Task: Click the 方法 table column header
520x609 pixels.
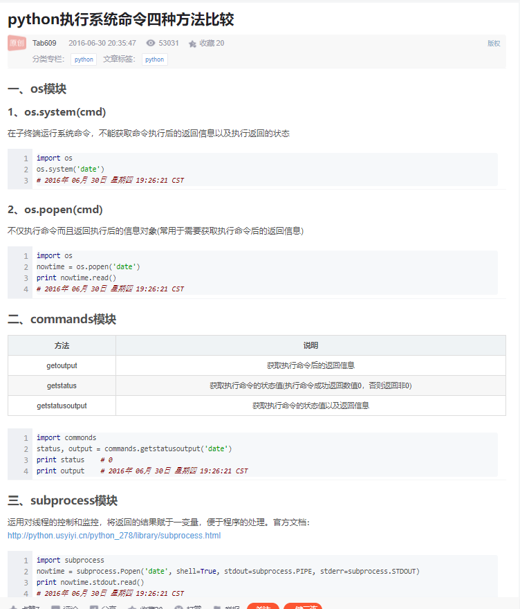Action: 62,345
